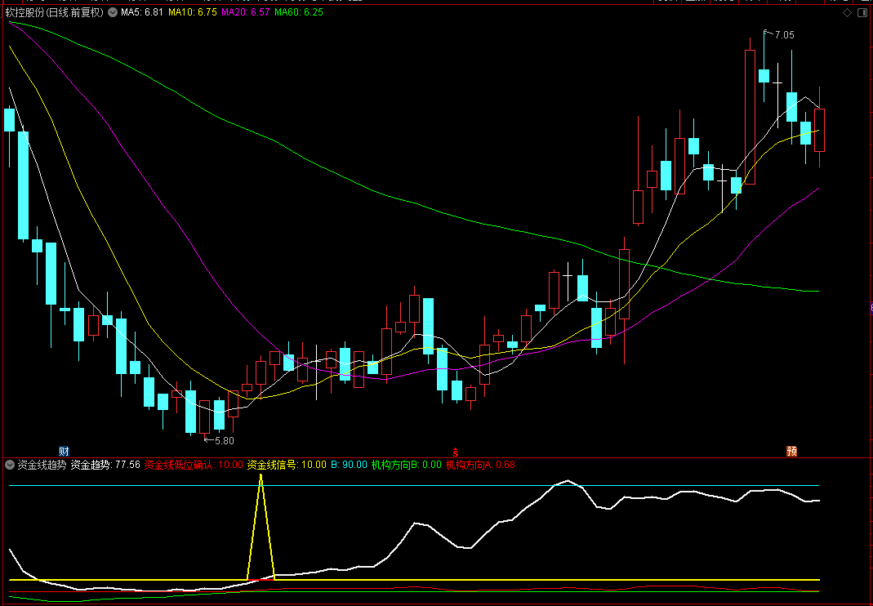Select the 机构方向A: 0.68 value
The image size is (873, 606).
pos(480,465)
